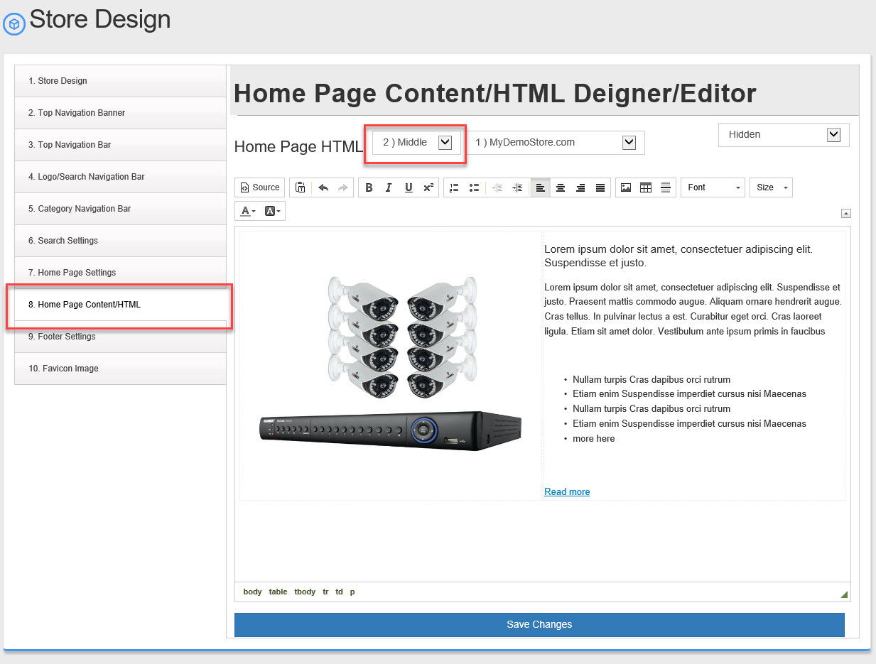Center align the text
Viewport: 876px width, 664px height.
(561, 187)
